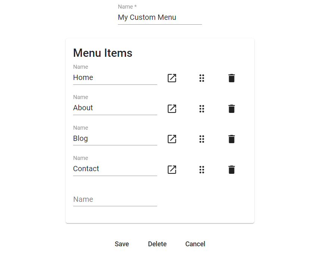Delete the Blog menu item
The width and height of the screenshot is (327, 256).
[231, 139]
